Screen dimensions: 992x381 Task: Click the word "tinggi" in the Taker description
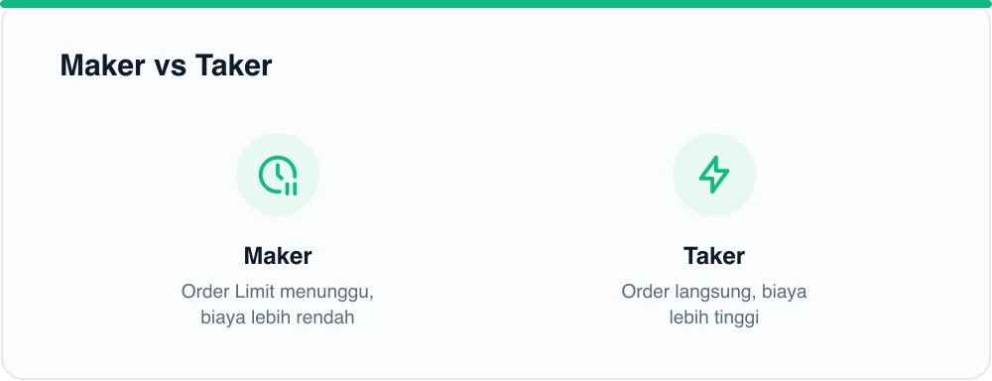736,317
